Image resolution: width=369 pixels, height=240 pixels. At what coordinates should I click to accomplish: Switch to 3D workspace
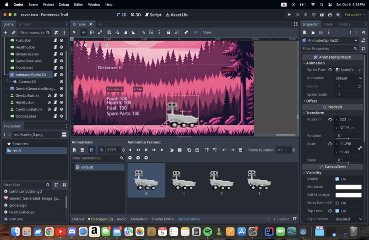coord(136,15)
